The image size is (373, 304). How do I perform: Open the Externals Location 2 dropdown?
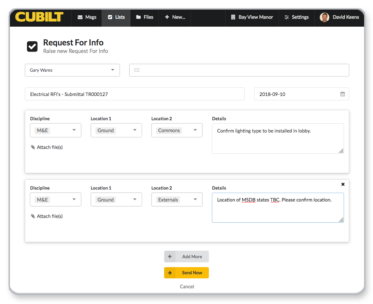click(177, 200)
